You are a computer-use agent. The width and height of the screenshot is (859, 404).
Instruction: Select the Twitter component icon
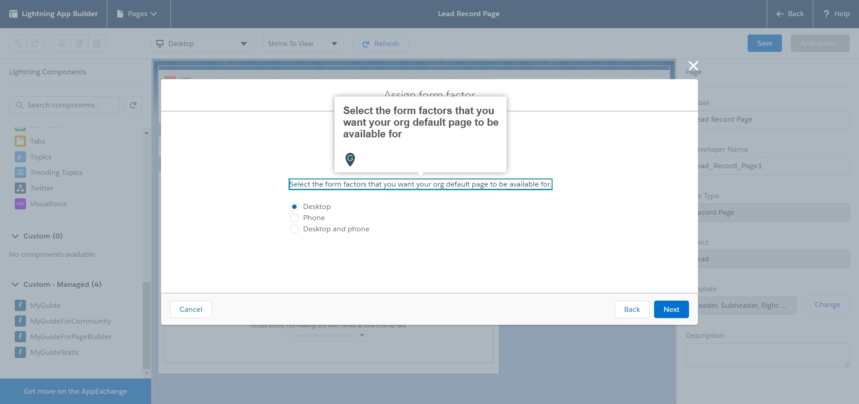[x=20, y=188]
